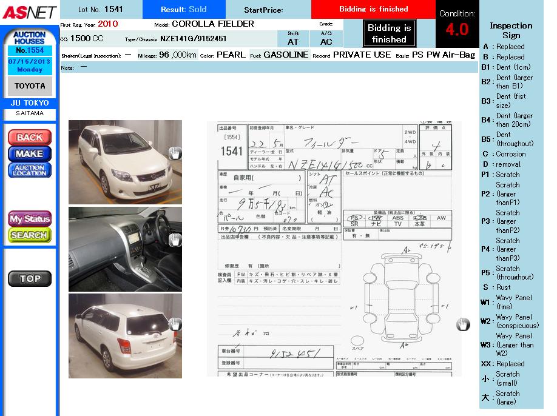The width and height of the screenshot is (557, 416).
Task: Click the green SEARCH button
Action: coord(29,235)
